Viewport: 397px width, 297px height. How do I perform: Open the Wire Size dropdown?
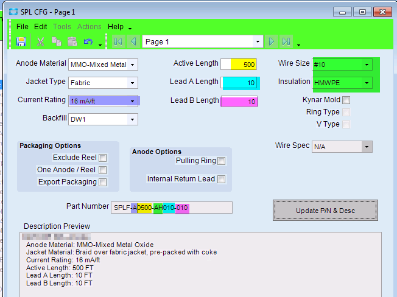click(367, 65)
